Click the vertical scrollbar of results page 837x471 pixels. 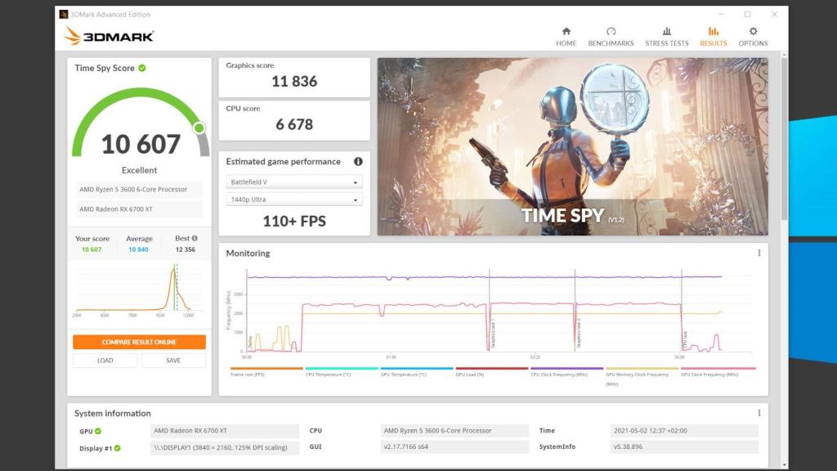click(784, 139)
